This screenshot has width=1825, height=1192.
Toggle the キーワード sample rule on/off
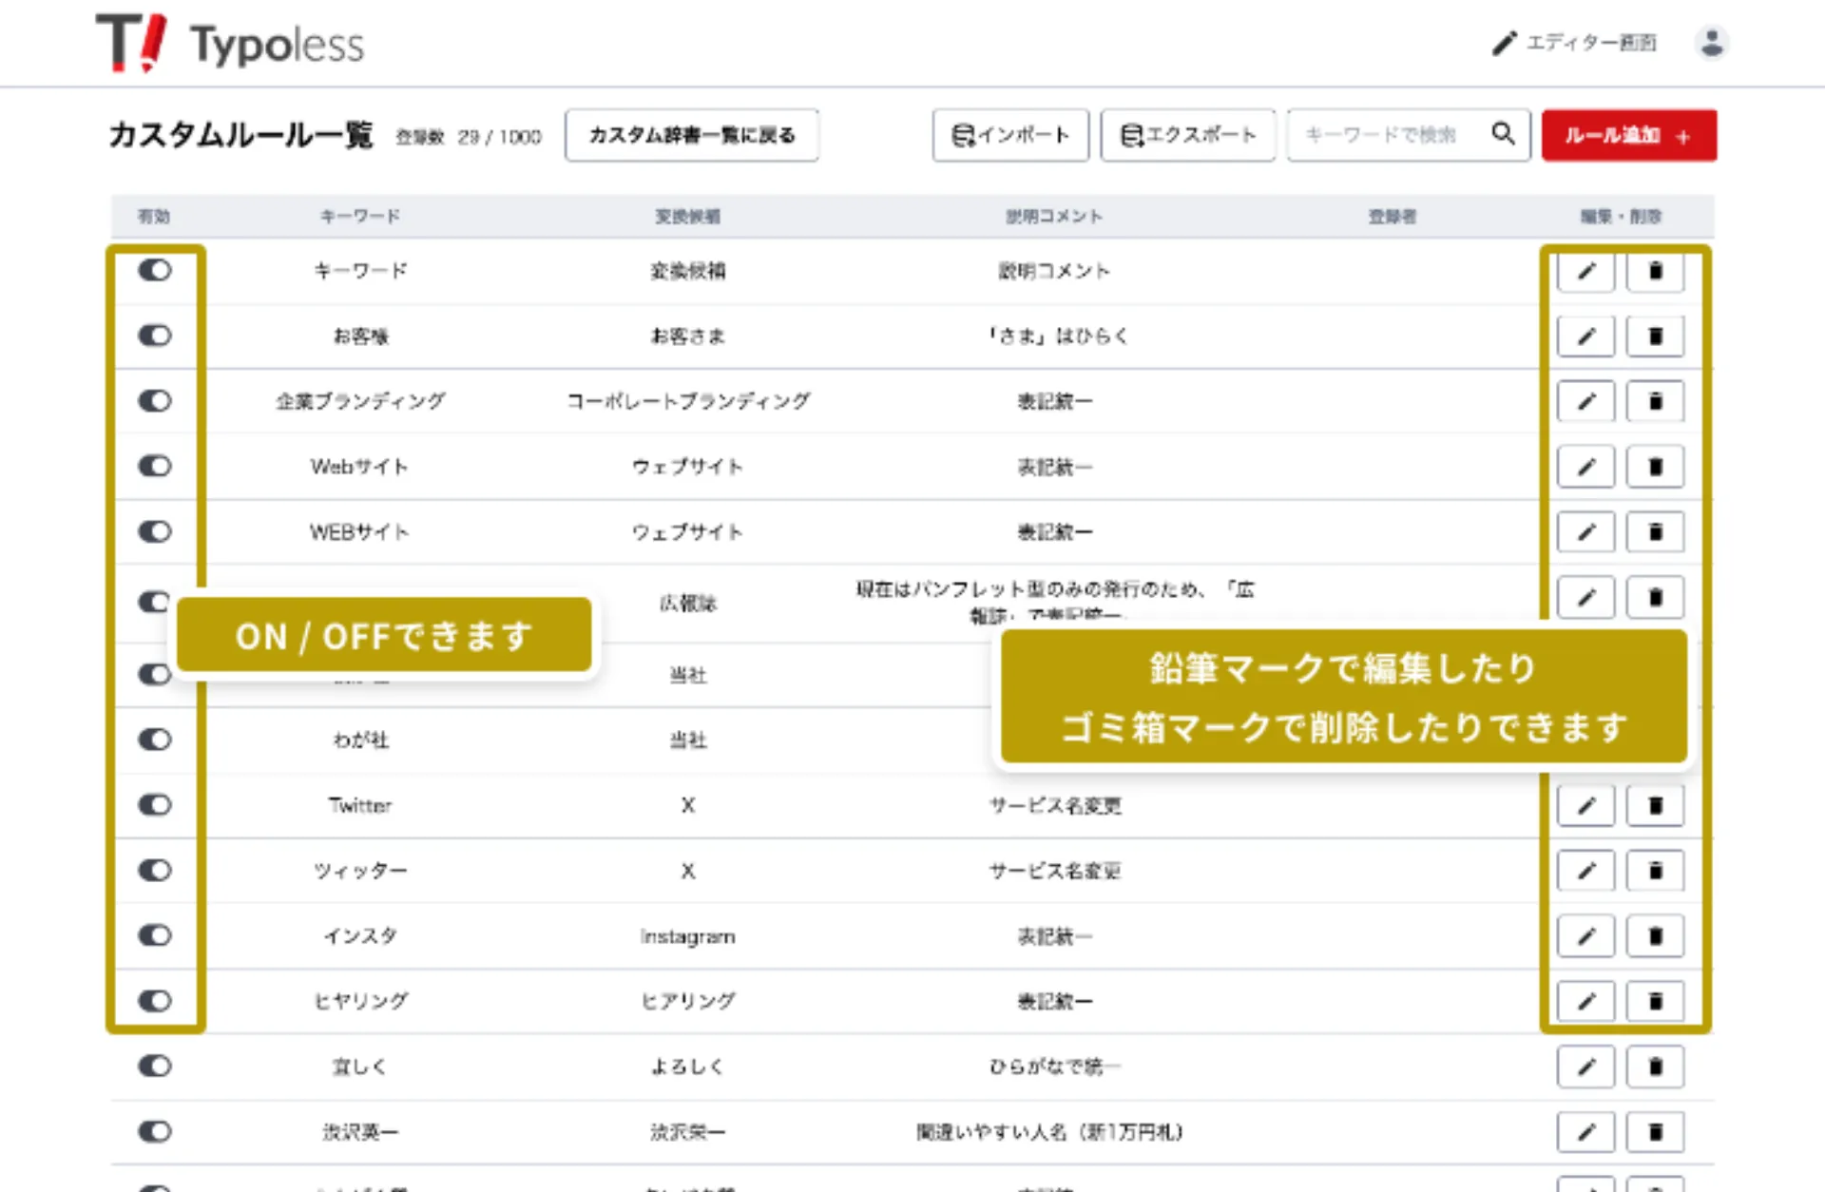point(155,271)
